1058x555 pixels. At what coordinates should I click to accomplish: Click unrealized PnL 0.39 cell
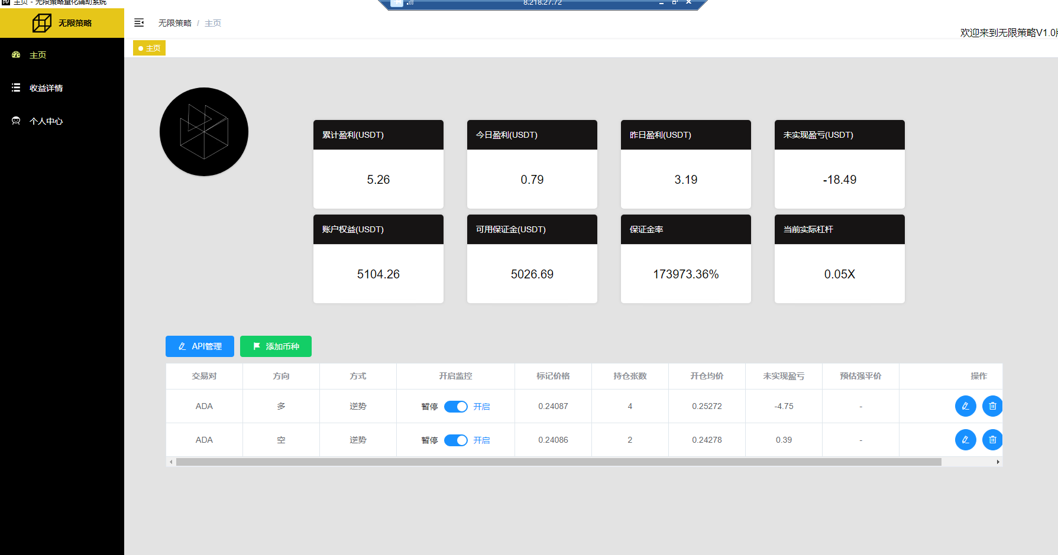[784, 440]
